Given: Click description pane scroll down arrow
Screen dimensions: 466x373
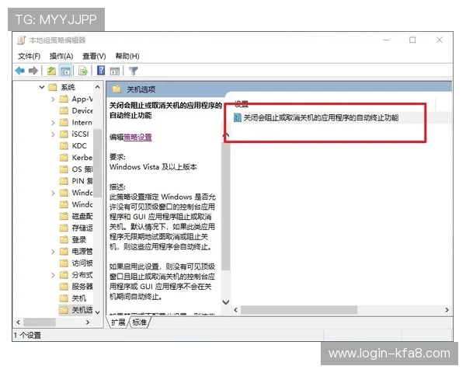Looking at the screenshot, I should pyautogui.click(x=226, y=302).
